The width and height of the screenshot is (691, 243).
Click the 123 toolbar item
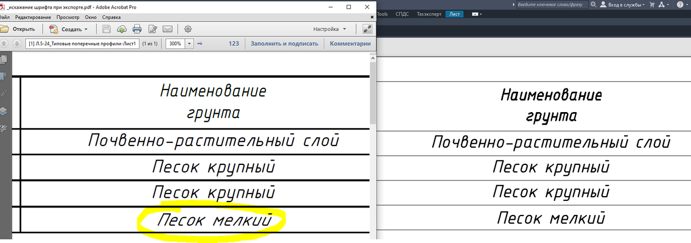[x=234, y=44]
